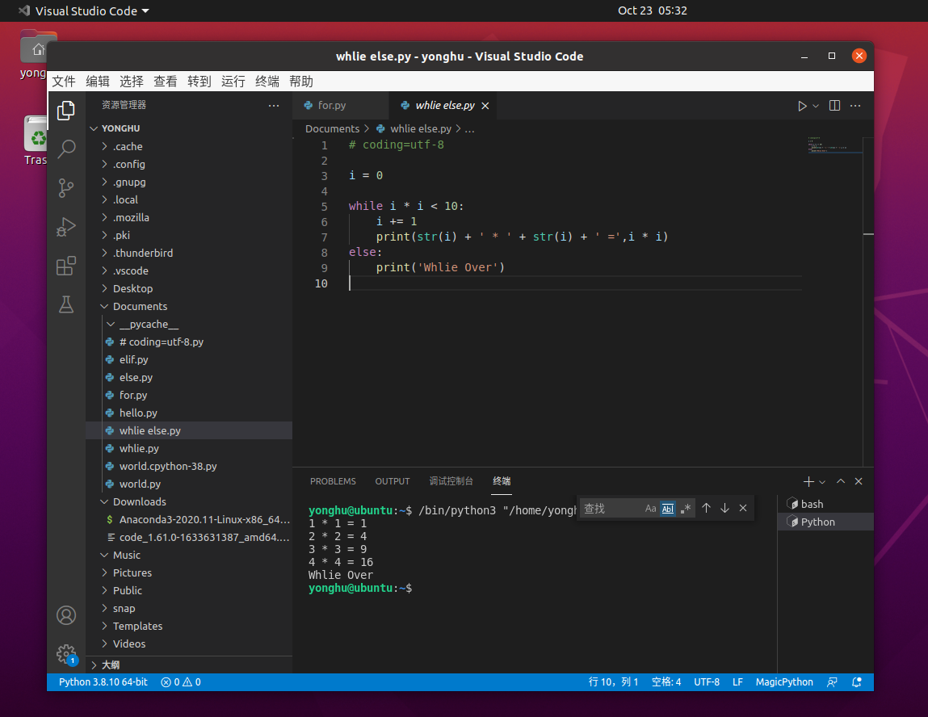Open the notifications bell in status bar

click(856, 682)
